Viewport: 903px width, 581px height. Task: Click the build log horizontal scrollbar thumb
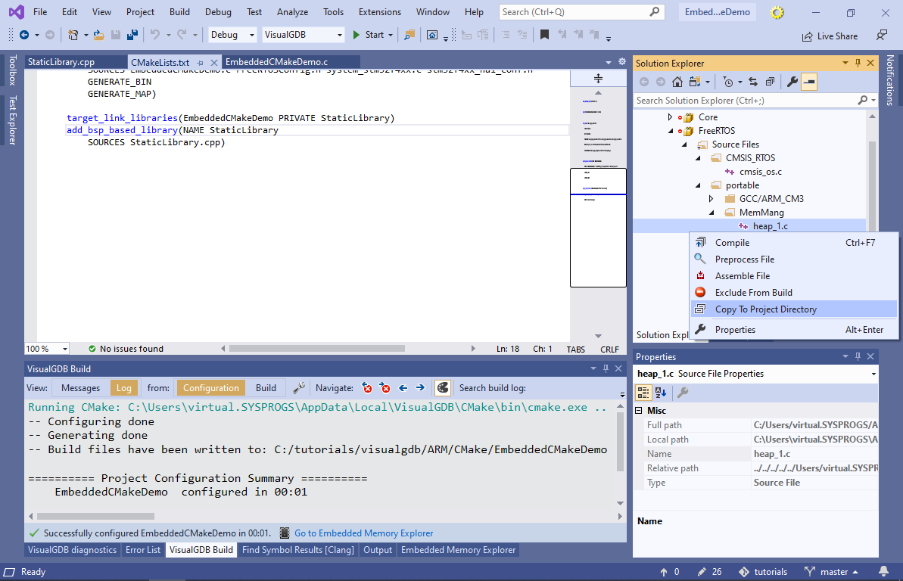click(95, 517)
